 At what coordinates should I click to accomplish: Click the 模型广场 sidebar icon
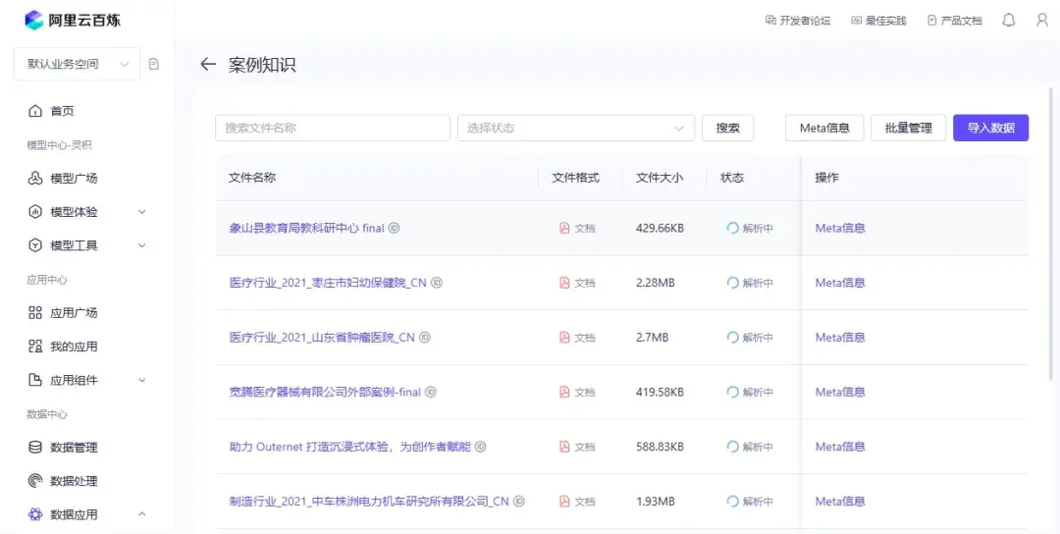35,179
